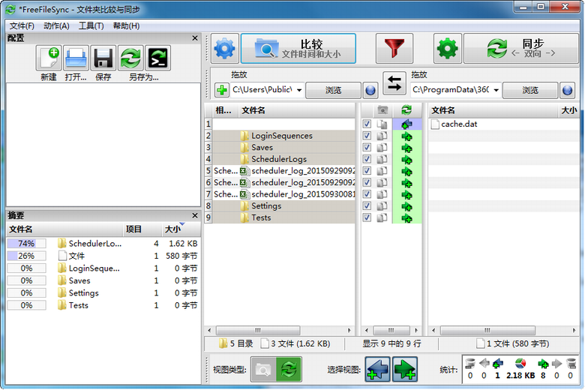The width and height of the screenshot is (585, 390).
Task: Save as batch job icon
Action: click(157, 58)
